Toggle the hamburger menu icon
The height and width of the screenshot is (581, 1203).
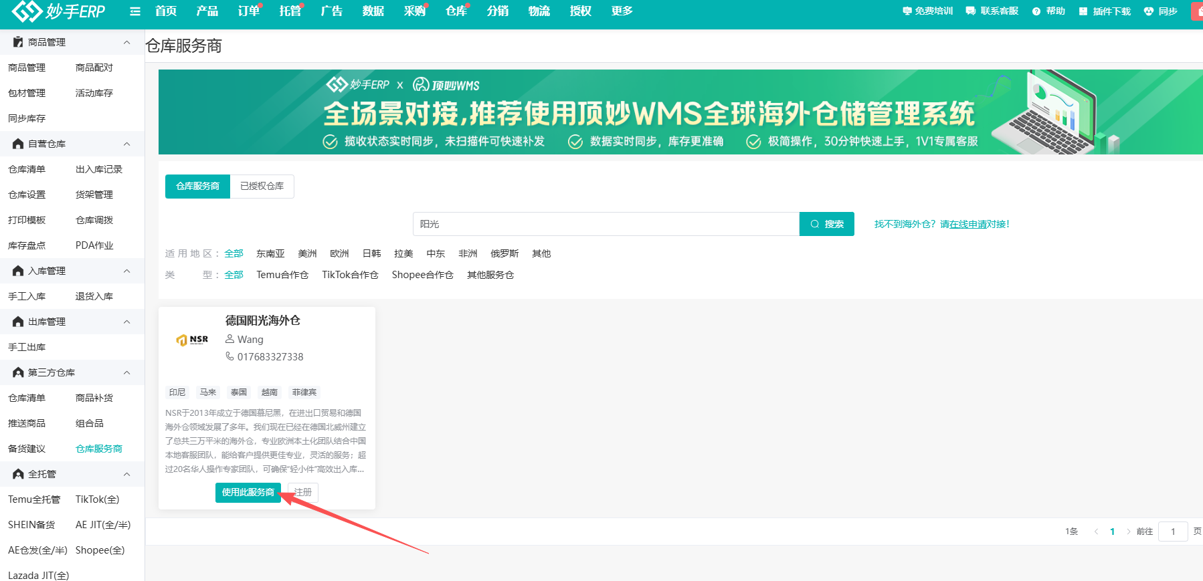point(135,11)
